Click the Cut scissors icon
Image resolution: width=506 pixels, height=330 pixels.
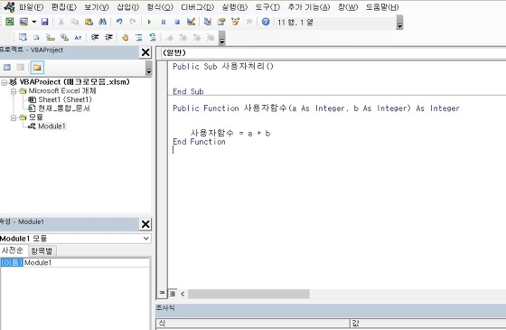pyautogui.click(x=61, y=22)
